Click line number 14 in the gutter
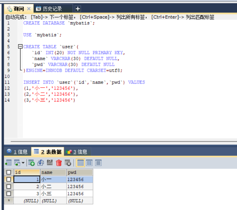This screenshot has height=210, width=237. click(7, 100)
